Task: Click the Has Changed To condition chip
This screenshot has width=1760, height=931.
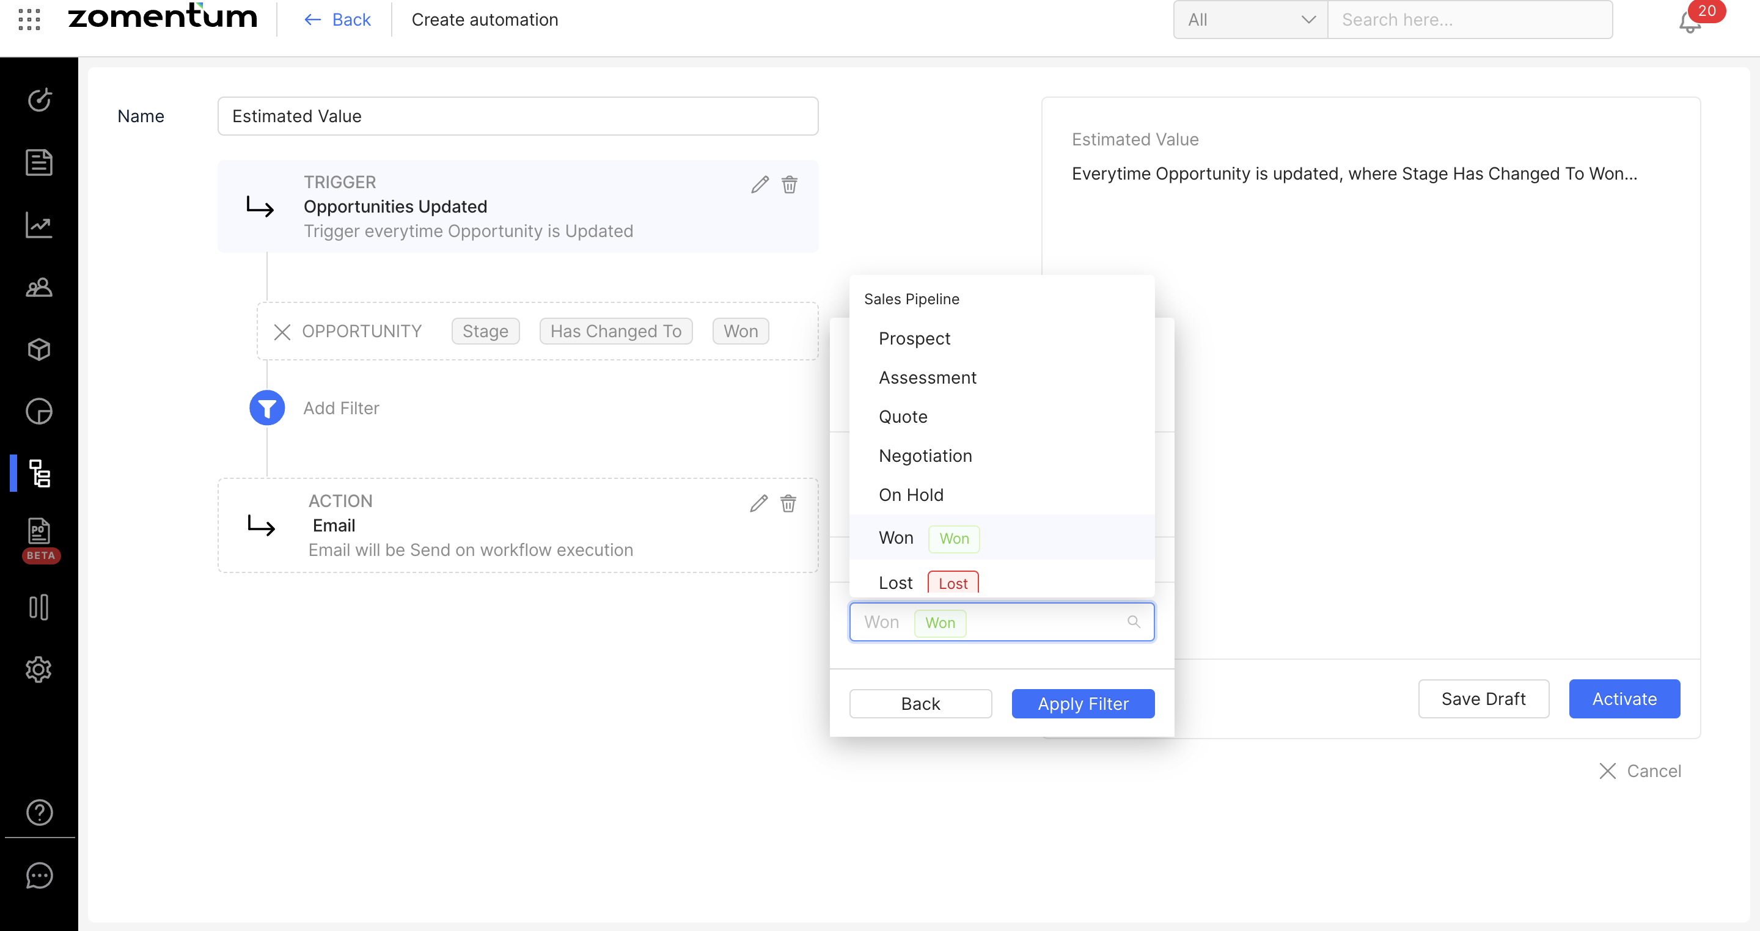Action: [x=615, y=331]
